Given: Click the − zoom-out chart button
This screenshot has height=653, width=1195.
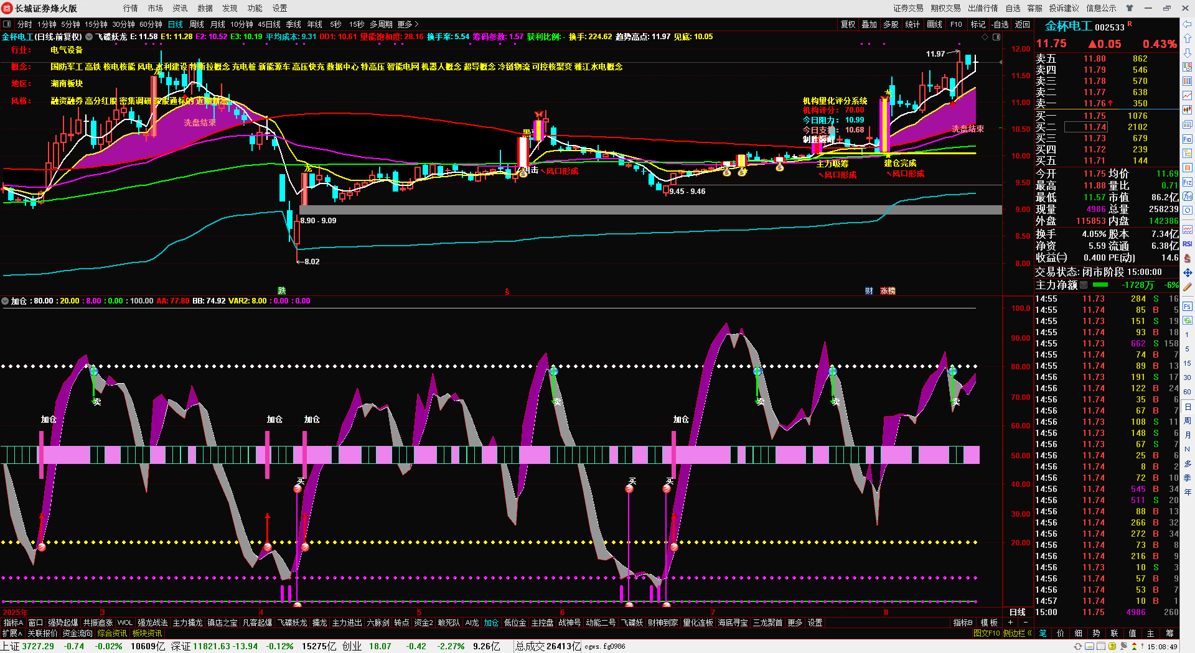Looking at the screenshot, I should coord(1025,623).
